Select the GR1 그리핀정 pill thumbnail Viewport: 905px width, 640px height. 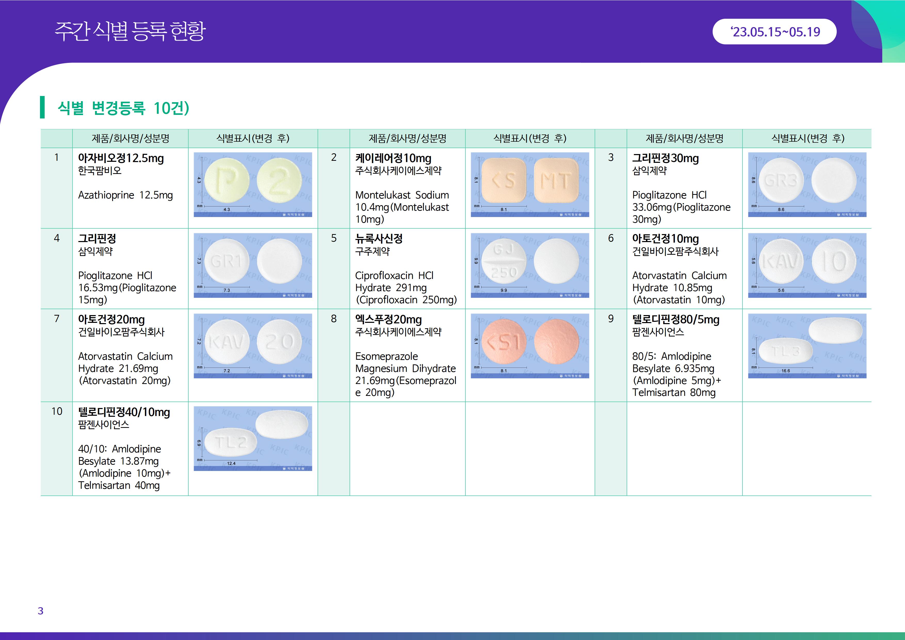pos(253,265)
